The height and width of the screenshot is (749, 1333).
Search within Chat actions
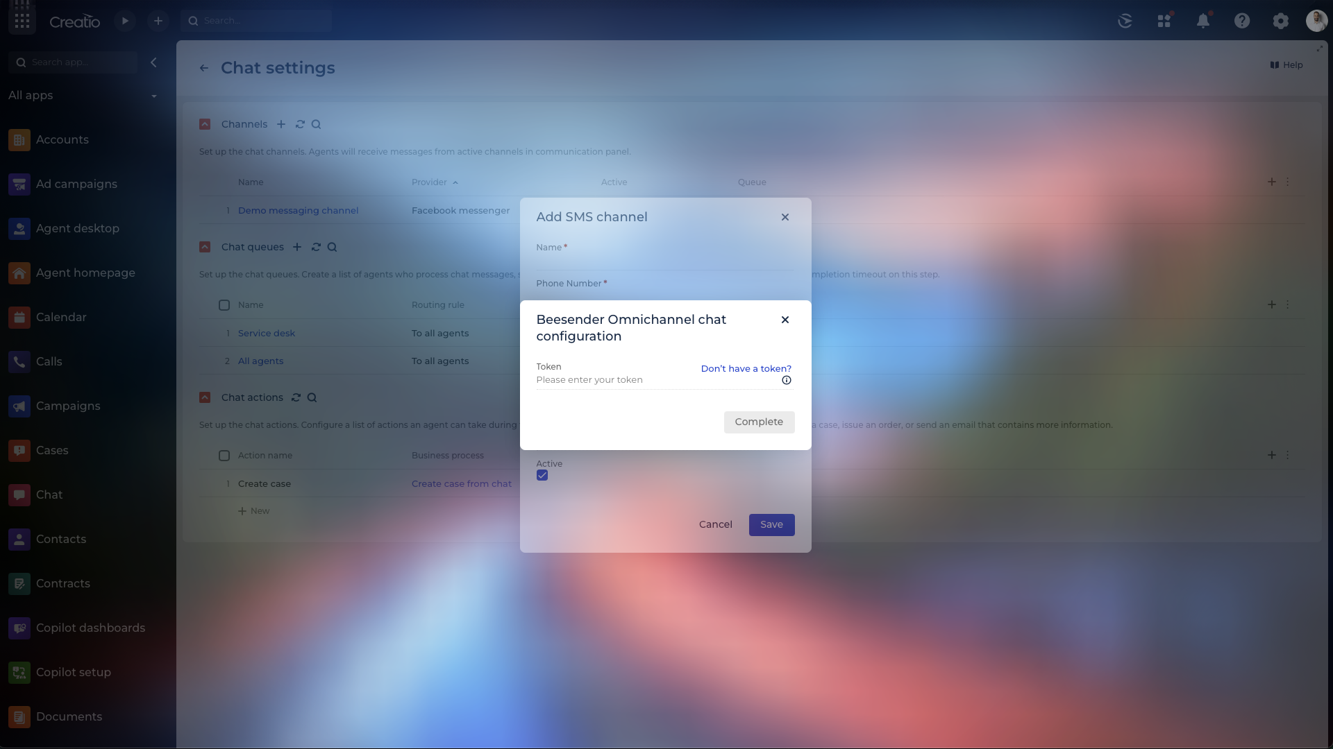tap(312, 397)
